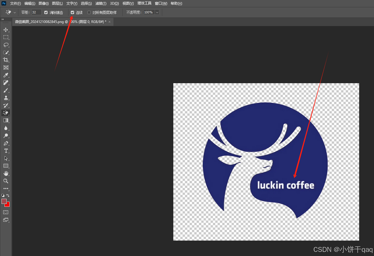Screen dimensions: 374x256
Task: Uncheck the 连续 contiguous checkbox
Action: [73, 13]
